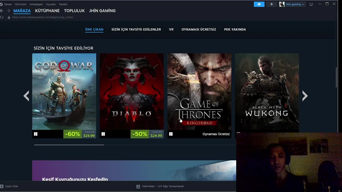Click the downloads icon in status bar
The image size is (342, 192).
pos(138,186)
